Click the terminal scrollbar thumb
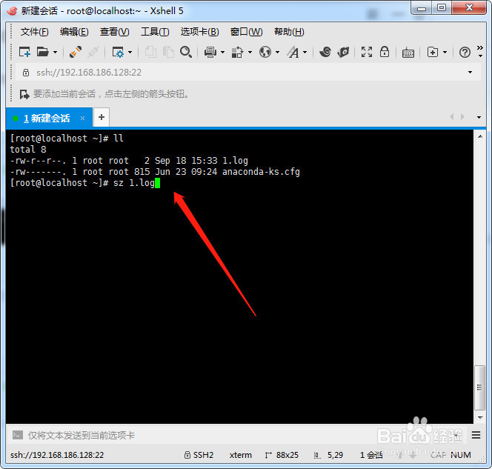Viewport: 492px width, 469px height. pyautogui.click(x=479, y=387)
